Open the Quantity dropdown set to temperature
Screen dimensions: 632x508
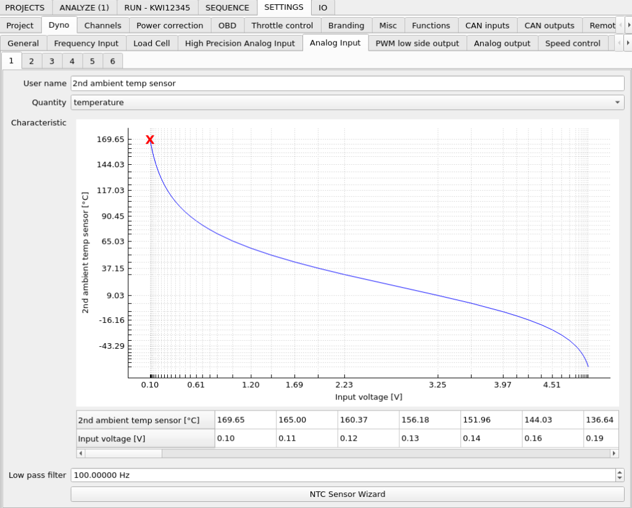(x=347, y=102)
